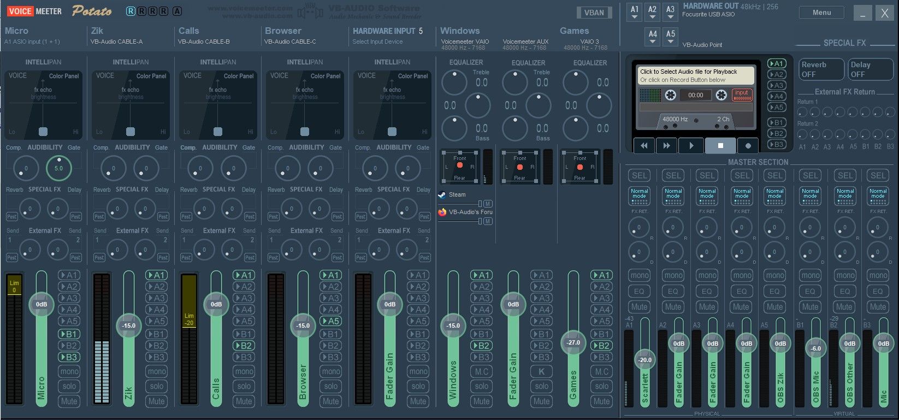Viewport: 899px width, 420px height.
Task: Click the cassette left tape reel
Action: click(670, 95)
